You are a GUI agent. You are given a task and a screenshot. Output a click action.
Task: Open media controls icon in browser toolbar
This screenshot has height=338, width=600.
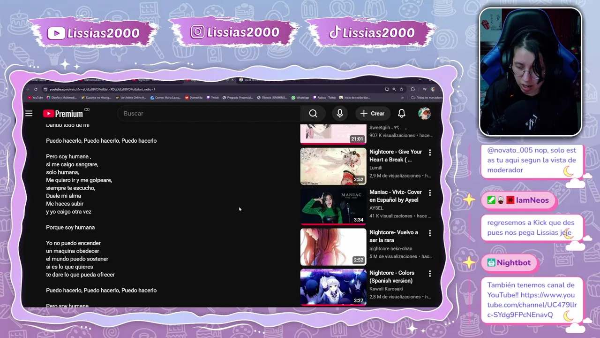point(425,89)
